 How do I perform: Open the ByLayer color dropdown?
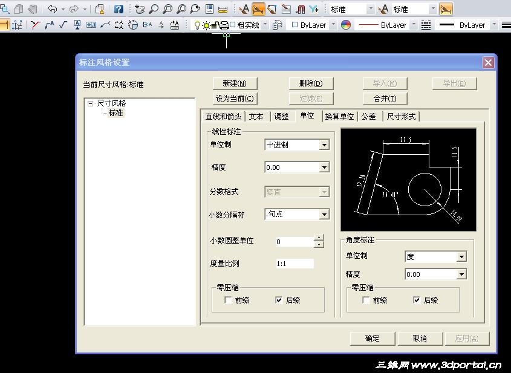tap(333, 25)
